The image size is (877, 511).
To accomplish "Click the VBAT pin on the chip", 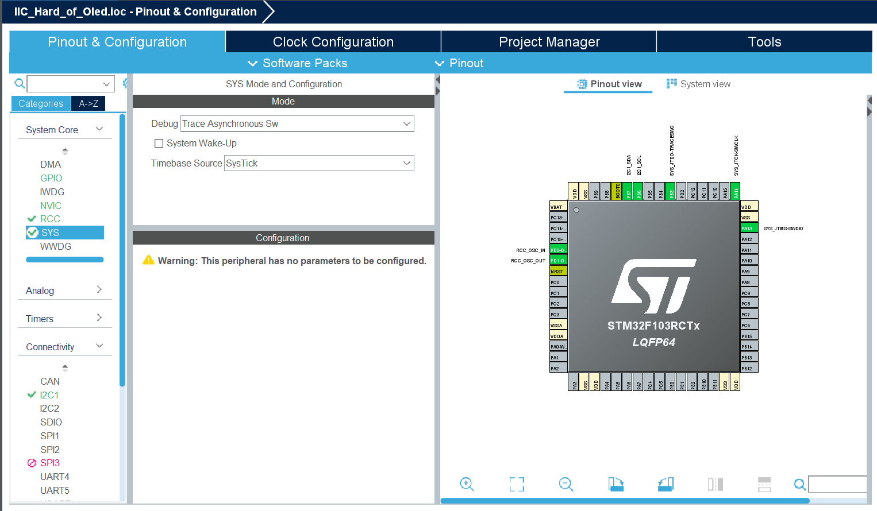I will 559,207.
